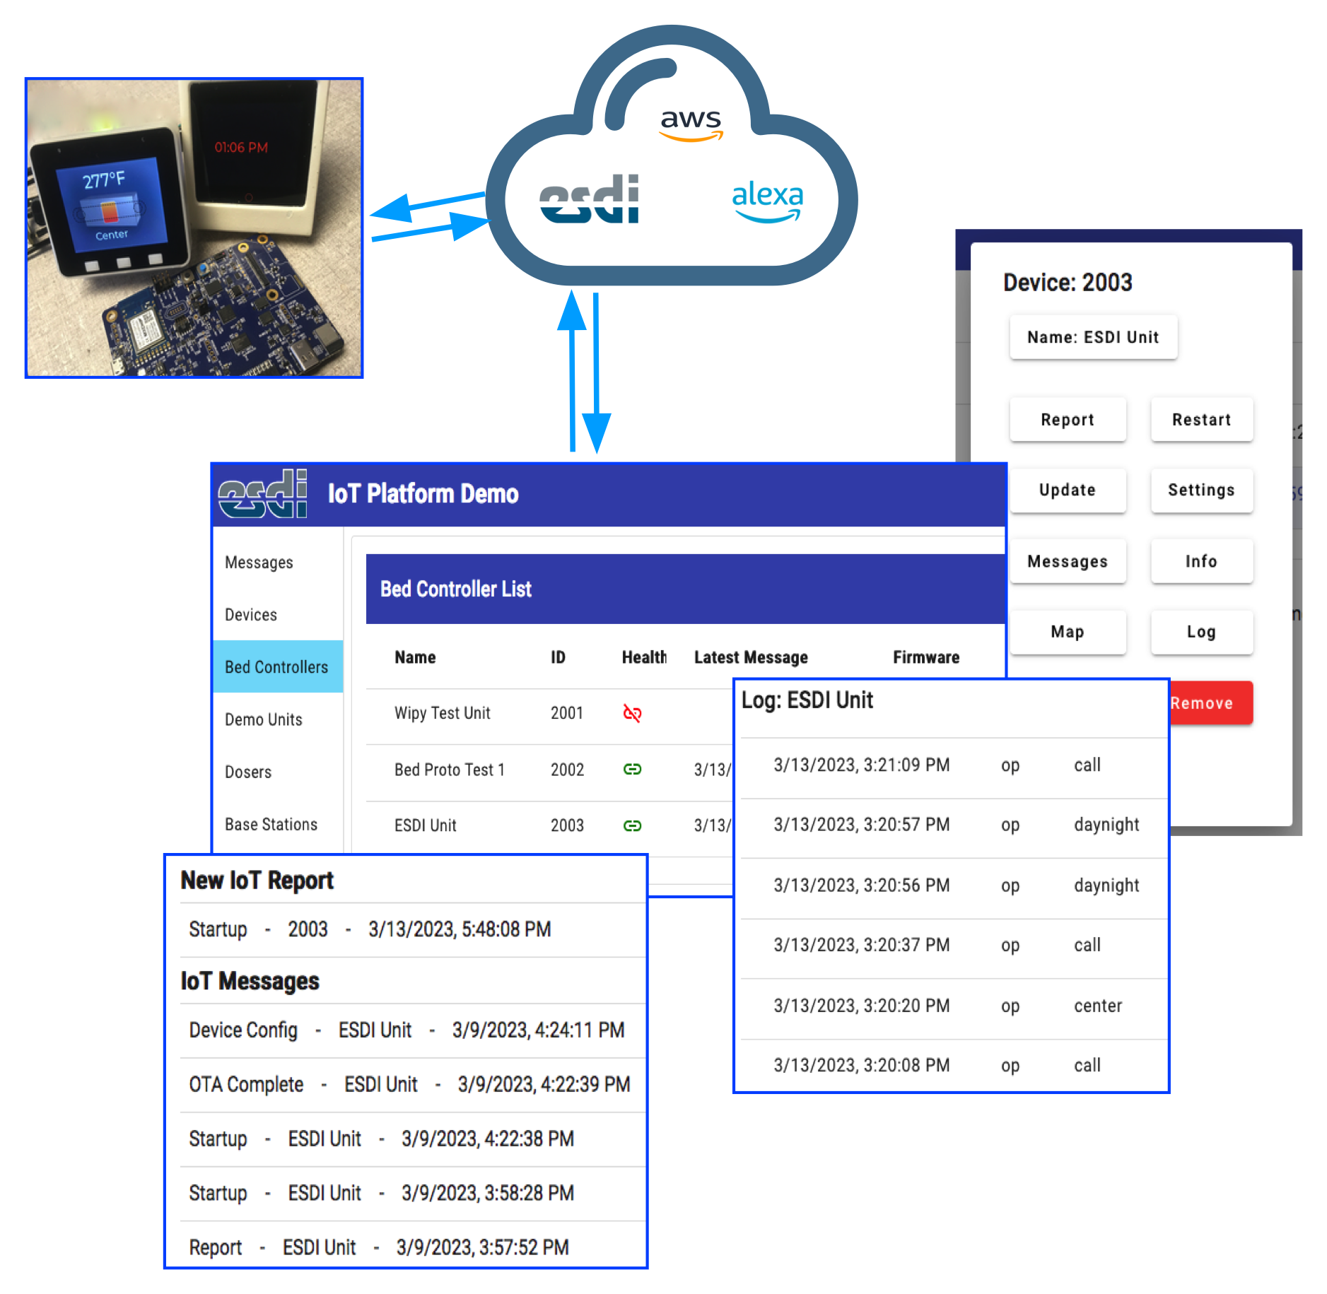The width and height of the screenshot is (1327, 1294).
Task: Click ID 2002 in the table
Action: [x=567, y=770]
